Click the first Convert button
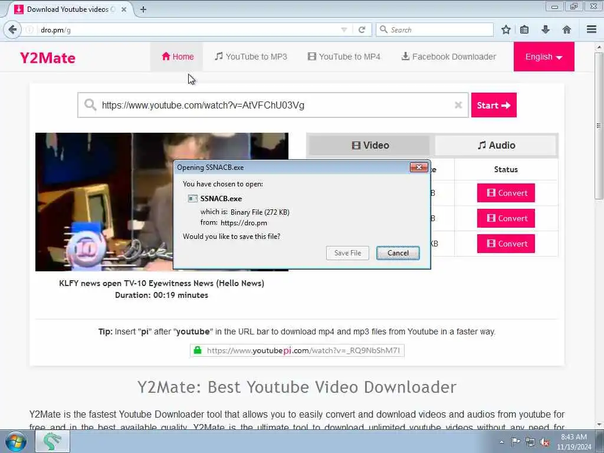The image size is (604, 453). coord(505,193)
